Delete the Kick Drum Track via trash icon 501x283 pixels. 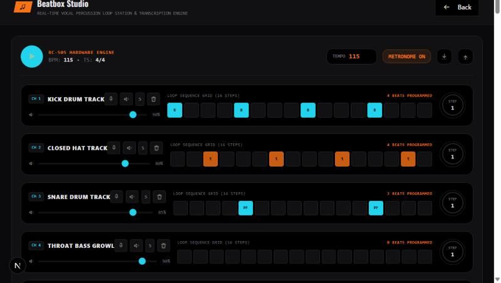(153, 99)
